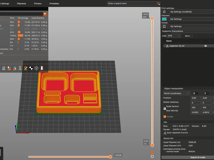This screenshot has width=214, height=160.
Task: Click the black-and-white center of gravity icon
Action: point(31,68)
